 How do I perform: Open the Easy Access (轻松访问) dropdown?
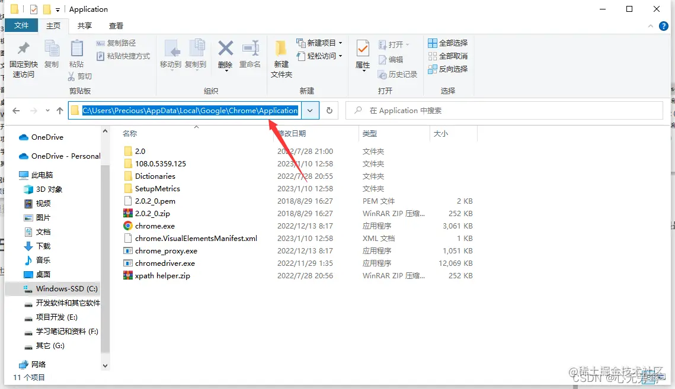tap(319, 56)
